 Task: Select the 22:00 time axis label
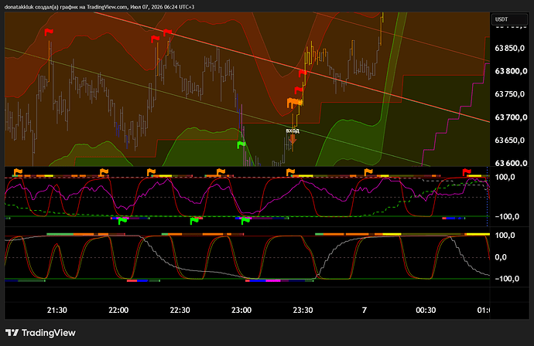tap(118, 310)
